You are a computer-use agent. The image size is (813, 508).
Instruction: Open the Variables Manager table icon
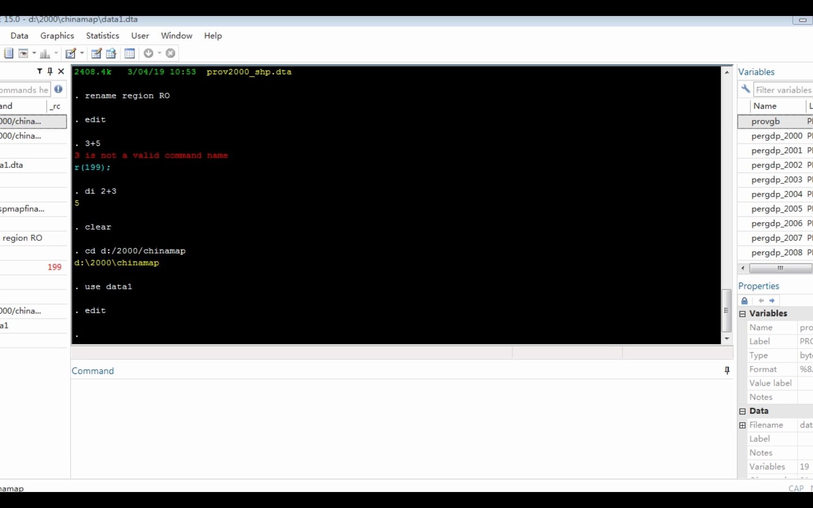[130, 53]
